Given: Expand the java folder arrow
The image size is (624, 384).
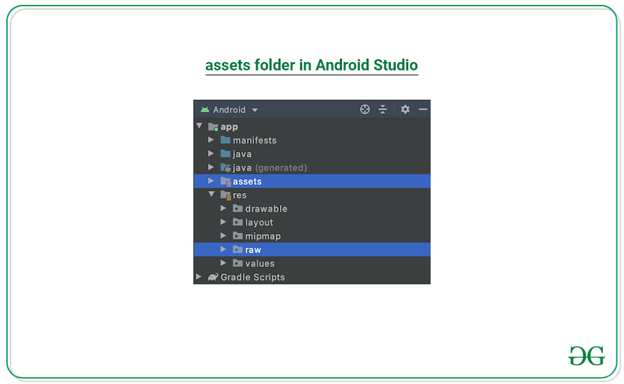Looking at the screenshot, I should pyautogui.click(x=211, y=153).
